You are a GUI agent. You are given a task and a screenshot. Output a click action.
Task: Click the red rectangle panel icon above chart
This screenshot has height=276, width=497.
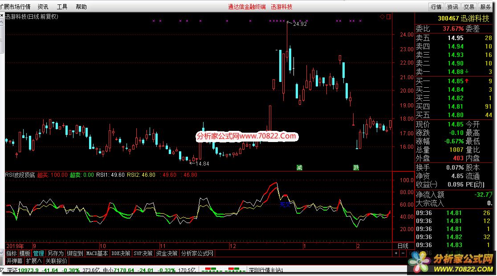coord(389,16)
